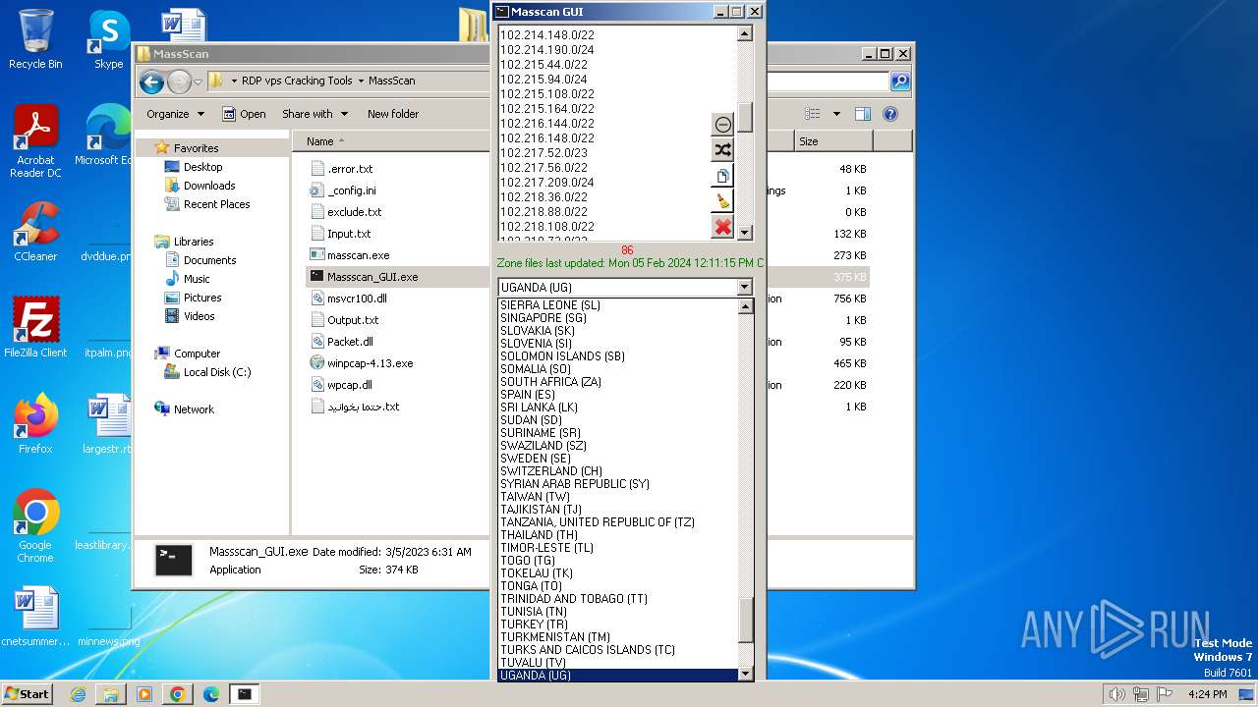Click the Chrome icon on the taskbar
The image size is (1258, 707).
pyautogui.click(x=178, y=694)
